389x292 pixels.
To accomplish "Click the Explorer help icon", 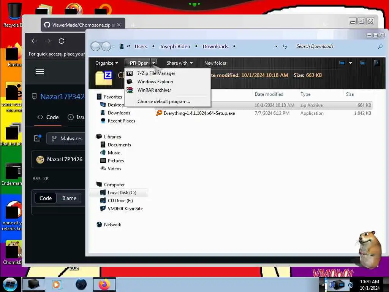I will (376, 63).
